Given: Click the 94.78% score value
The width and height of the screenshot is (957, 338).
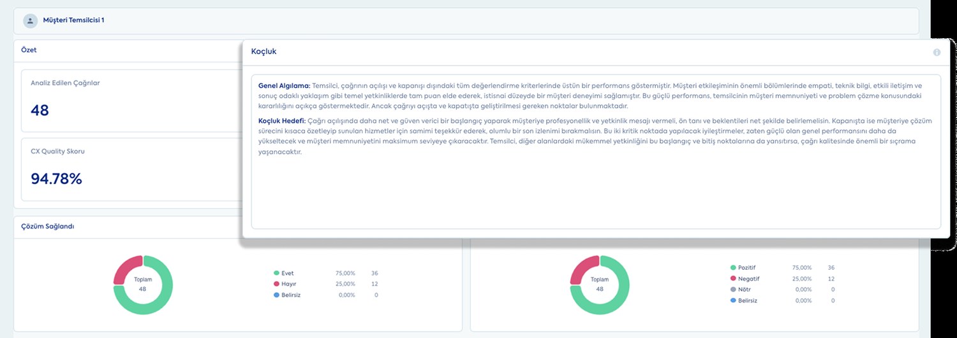Looking at the screenshot, I should [56, 179].
